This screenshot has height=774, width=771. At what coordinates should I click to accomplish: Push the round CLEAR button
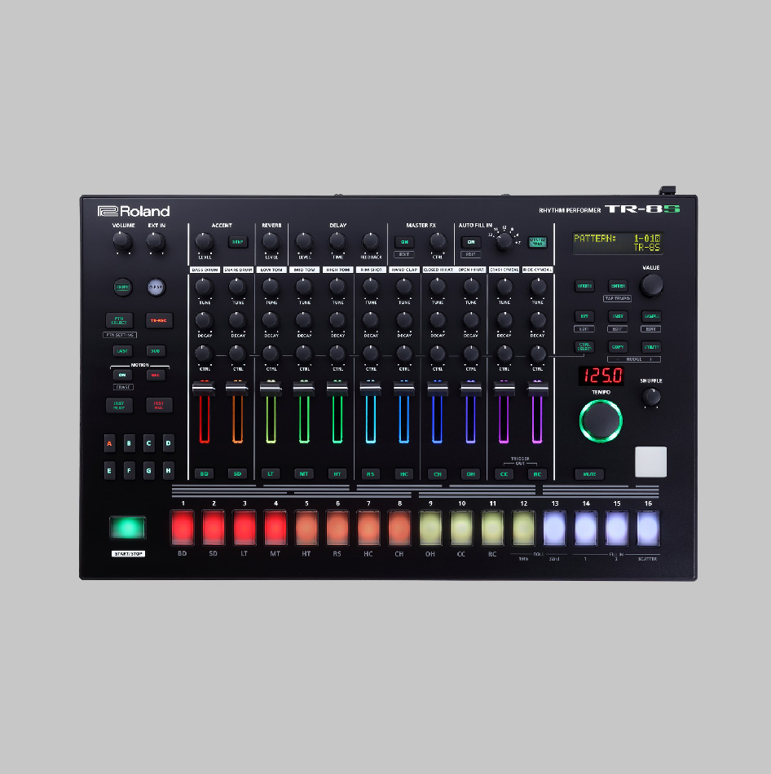point(156,288)
